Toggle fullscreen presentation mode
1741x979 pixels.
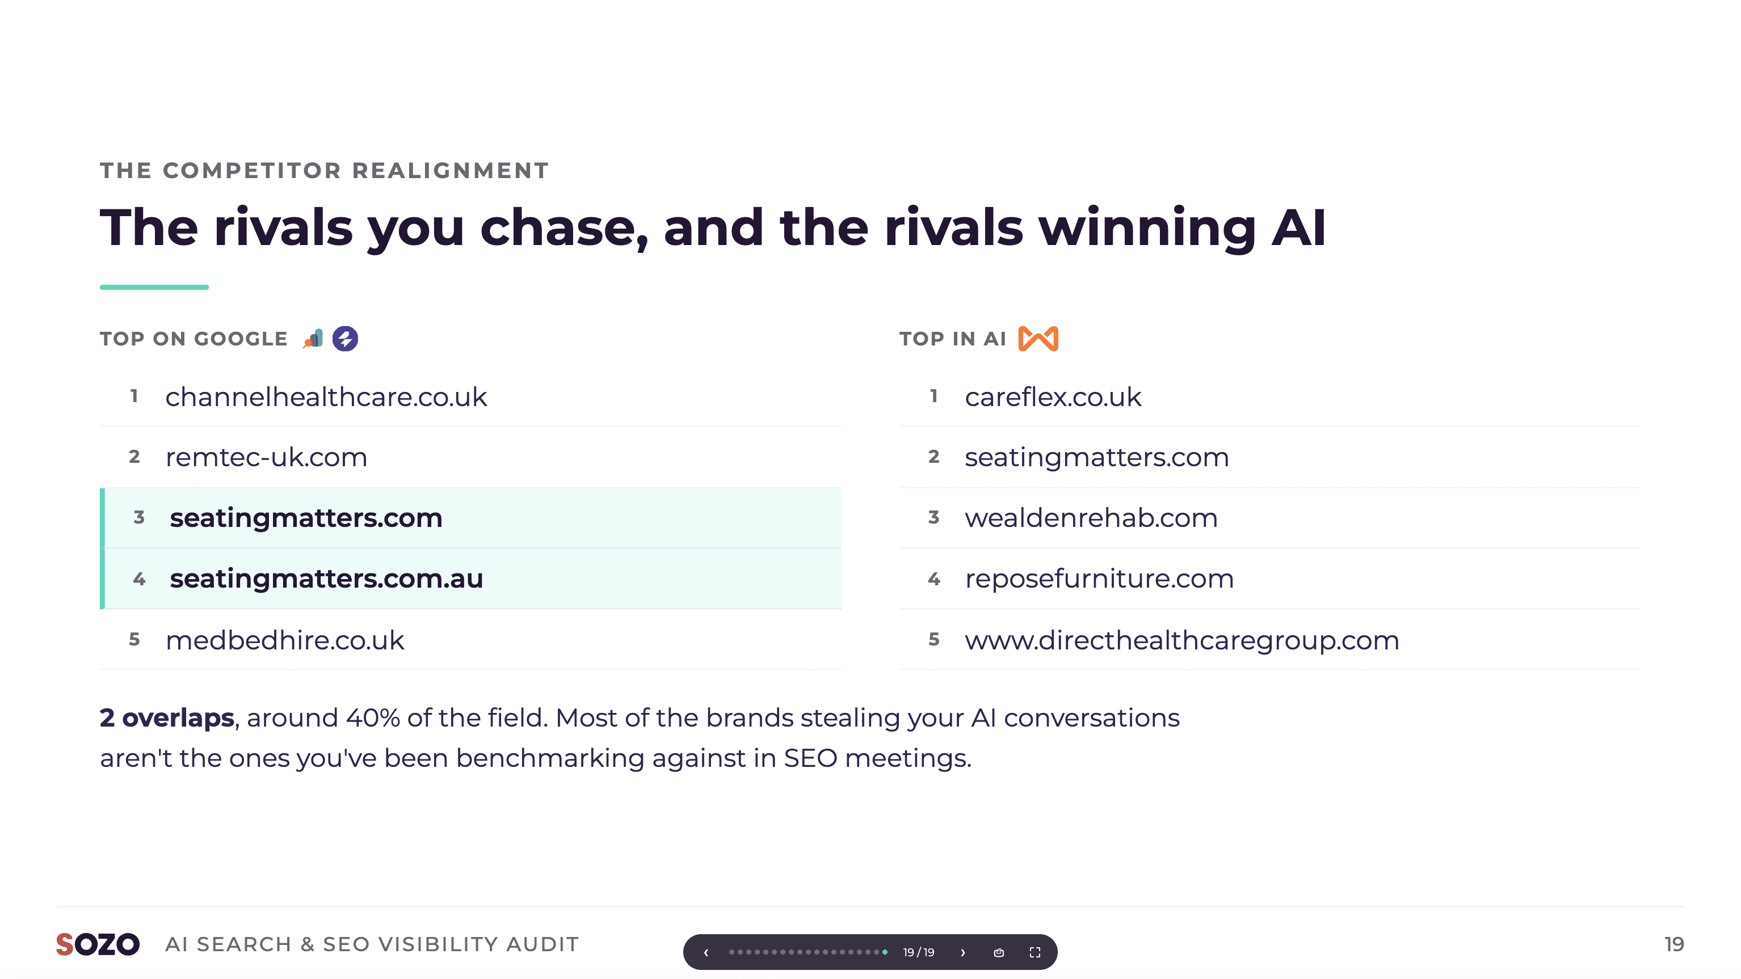1034,952
